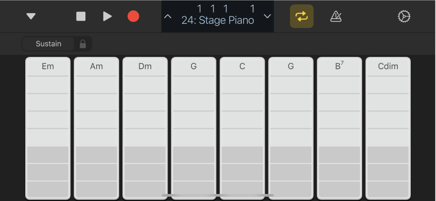Click the red Record button
Screen dimensions: 436x201
tap(134, 16)
